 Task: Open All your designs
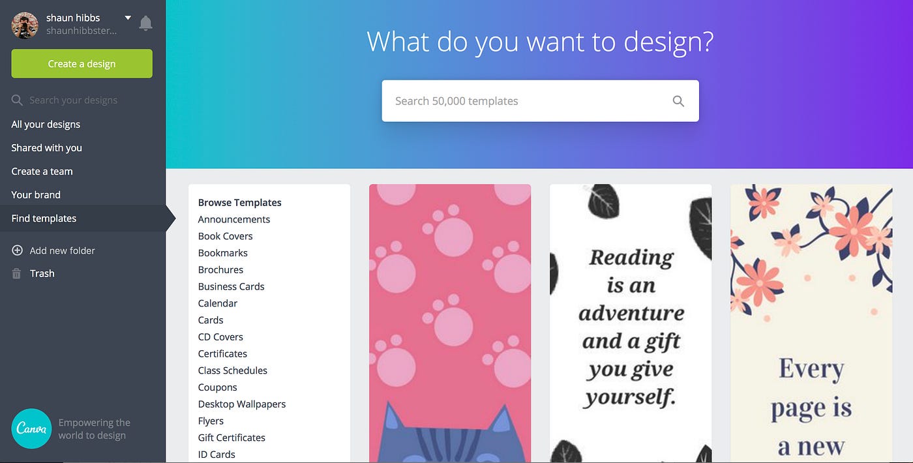[46, 125]
